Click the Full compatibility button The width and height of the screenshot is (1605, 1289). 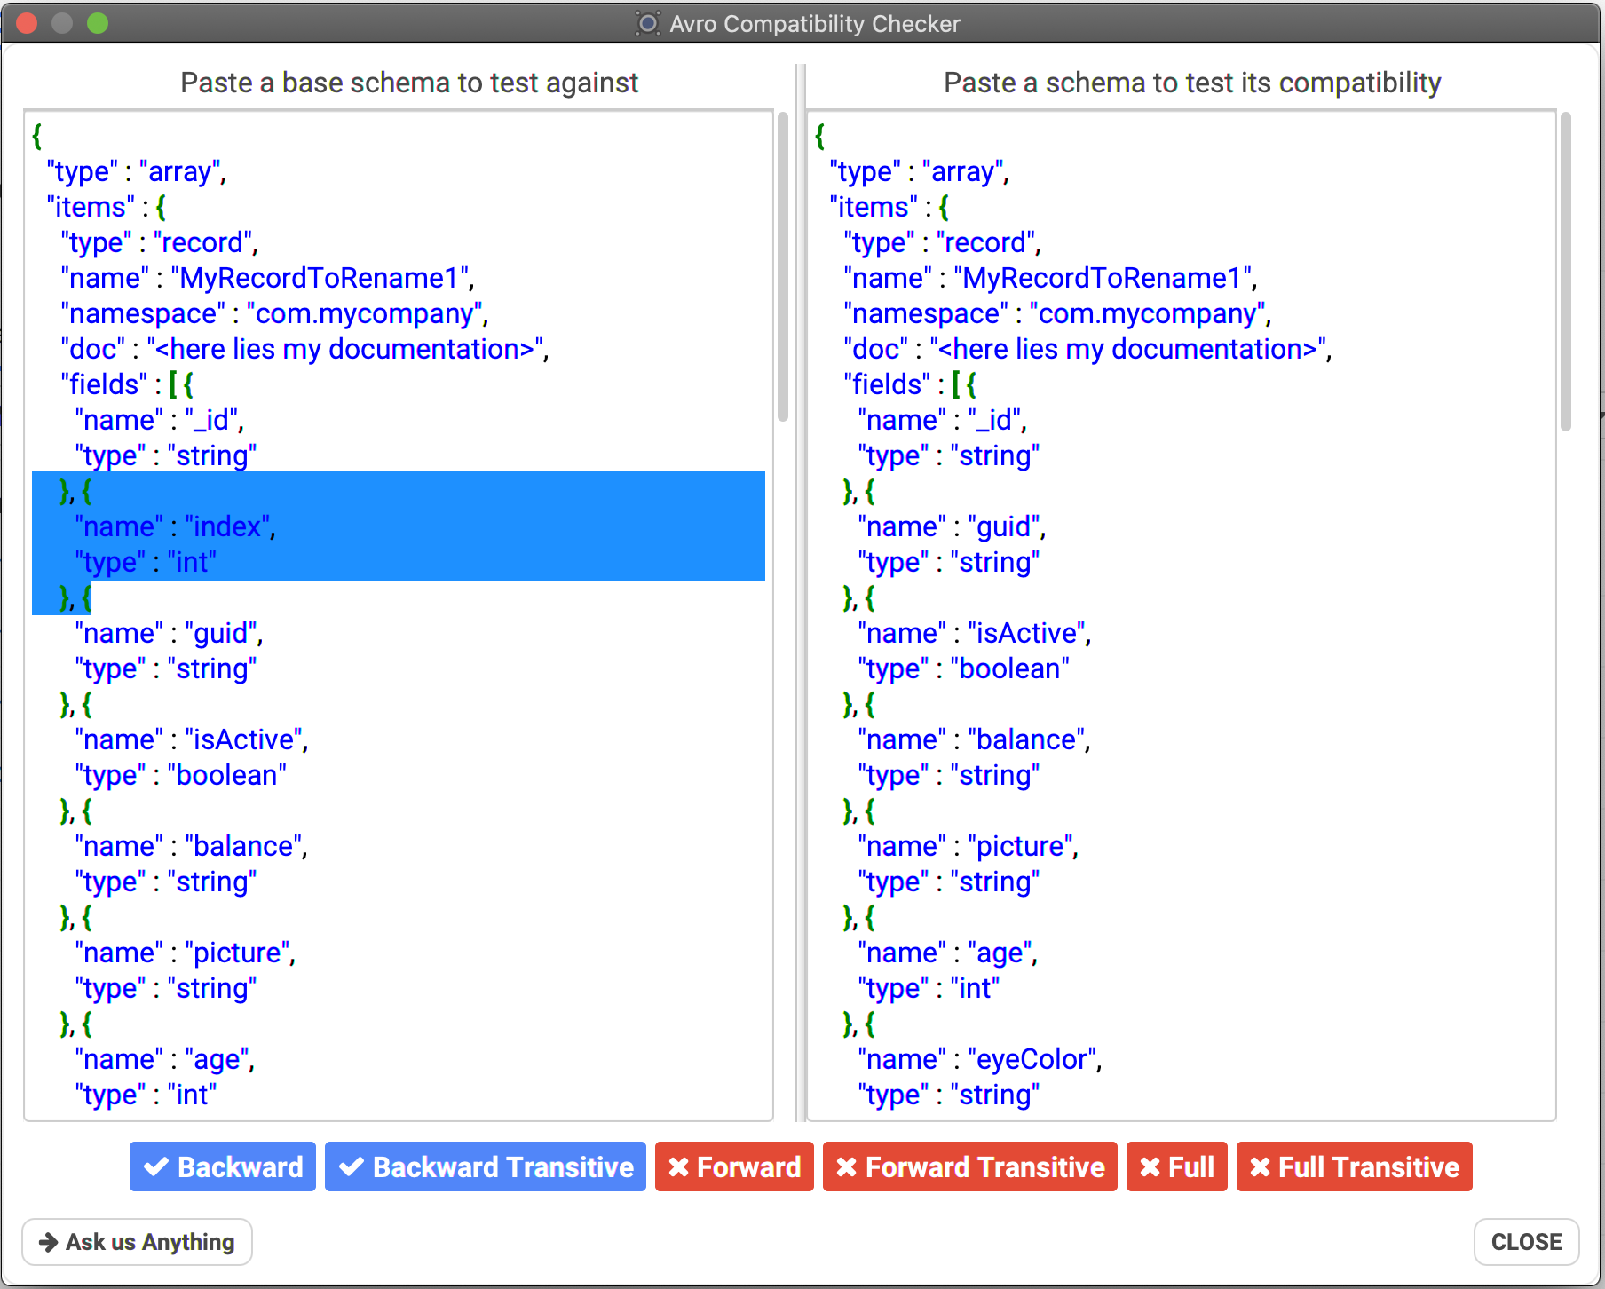[x=1177, y=1166]
